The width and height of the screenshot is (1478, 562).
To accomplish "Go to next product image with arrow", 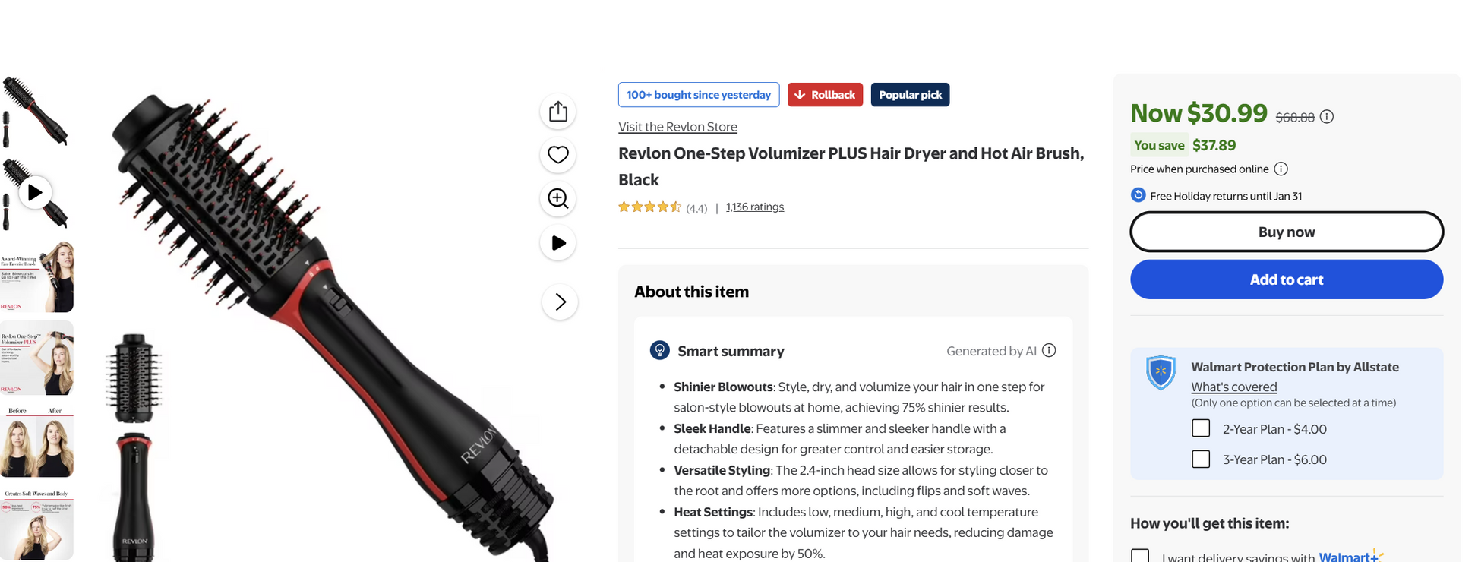I will point(560,302).
